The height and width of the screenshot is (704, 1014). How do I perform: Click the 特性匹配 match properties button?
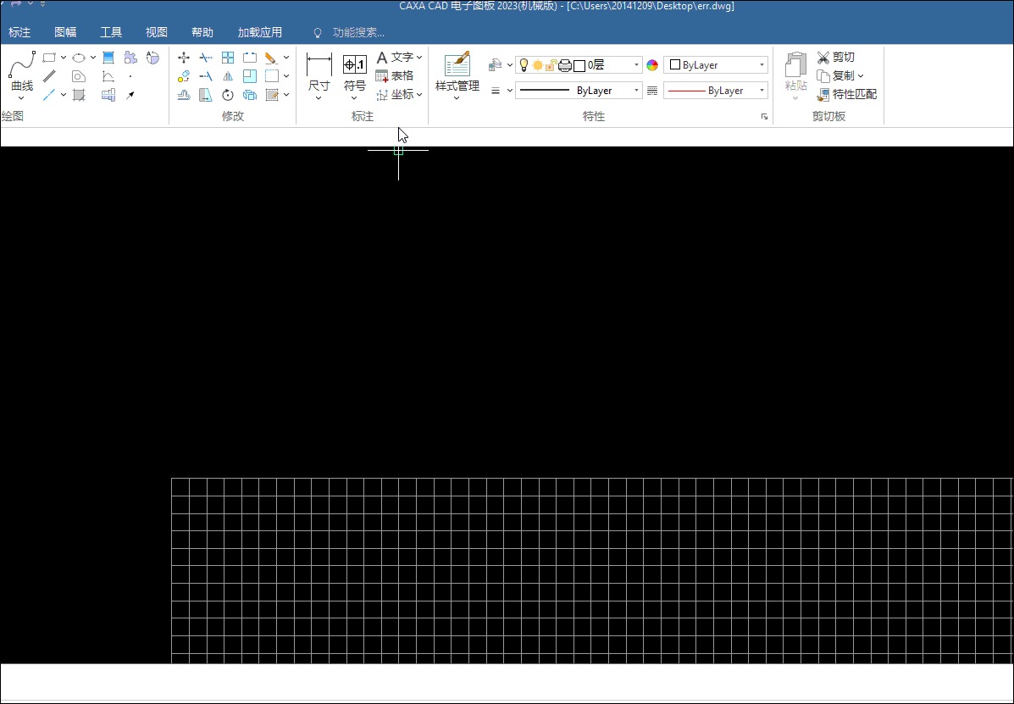[x=846, y=94]
